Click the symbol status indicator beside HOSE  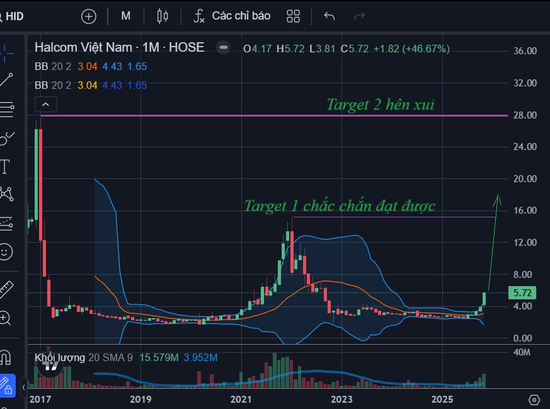(223, 47)
